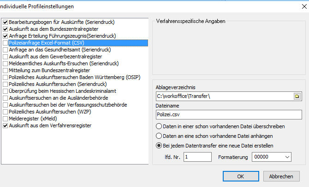This screenshot has height=187, width=309.
Task: Disable Auskunft aus dem Verfahrensregister
Action: 5,125
